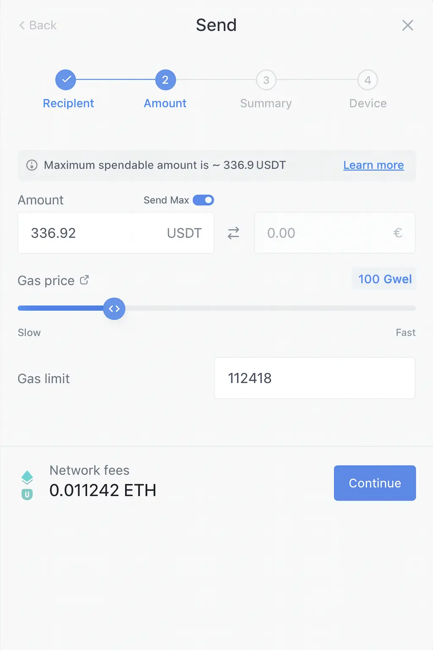Select the Summary step label
The width and height of the screenshot is (433, 650).
266,103
